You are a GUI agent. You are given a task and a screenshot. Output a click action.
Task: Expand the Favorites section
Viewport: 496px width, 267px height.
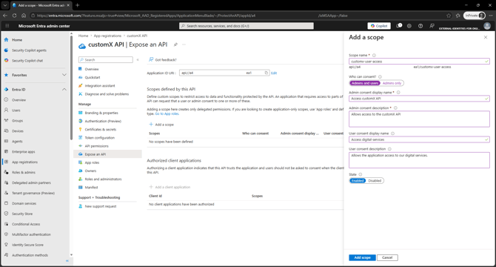click(x=64, y=75)
